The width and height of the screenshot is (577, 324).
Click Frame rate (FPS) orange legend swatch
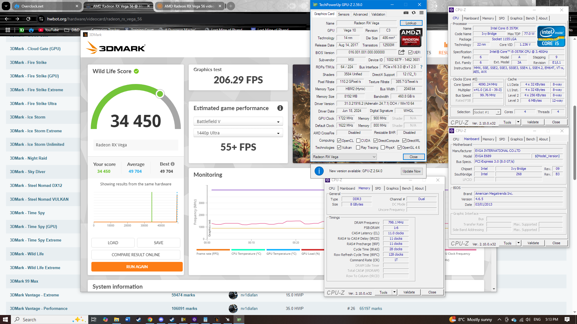pos(213,250)
